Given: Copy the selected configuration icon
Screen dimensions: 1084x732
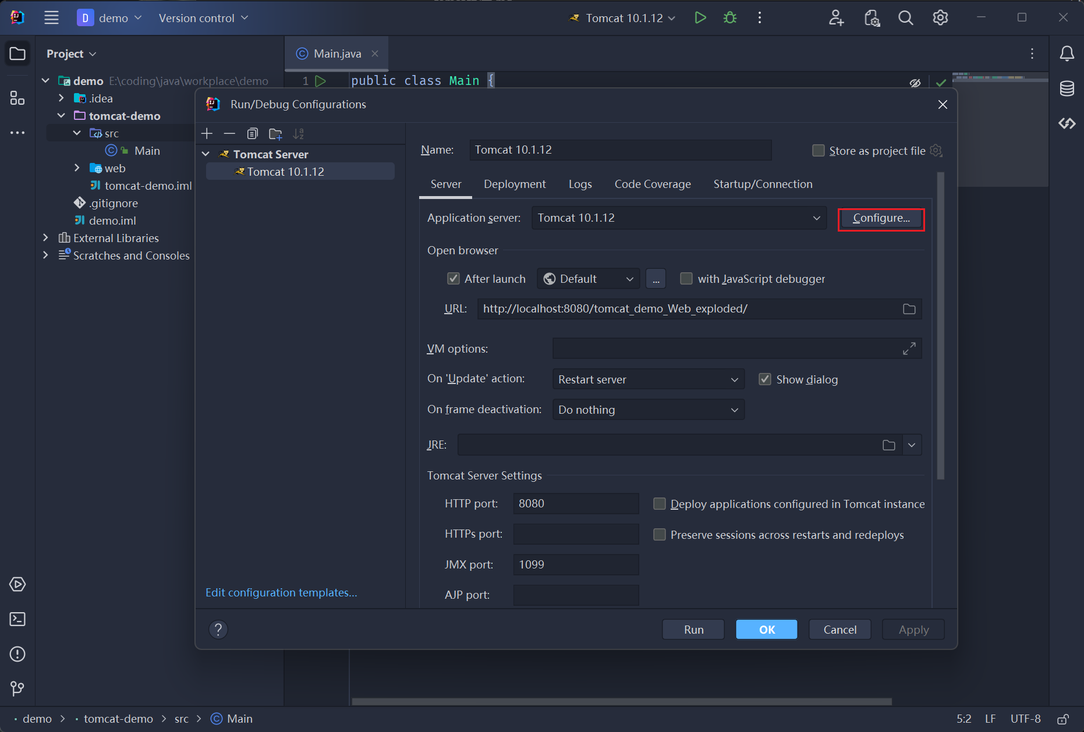Looking at the screenshot, I should click(252, 134).
